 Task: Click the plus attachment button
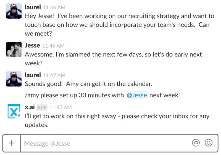12,143
